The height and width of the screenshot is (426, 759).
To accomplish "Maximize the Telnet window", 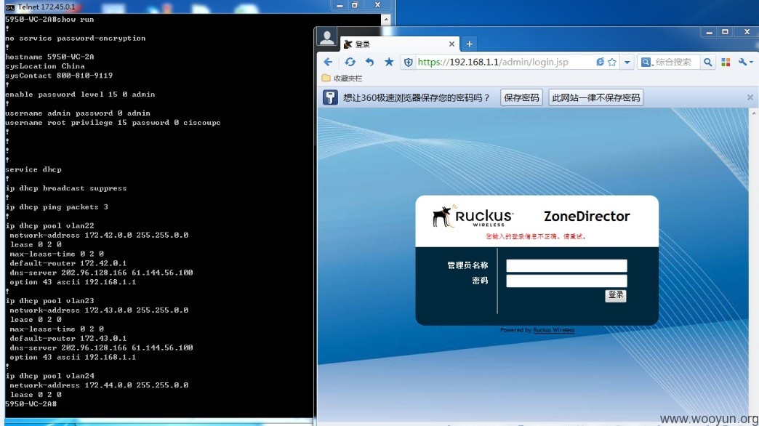I will (355, 5).
